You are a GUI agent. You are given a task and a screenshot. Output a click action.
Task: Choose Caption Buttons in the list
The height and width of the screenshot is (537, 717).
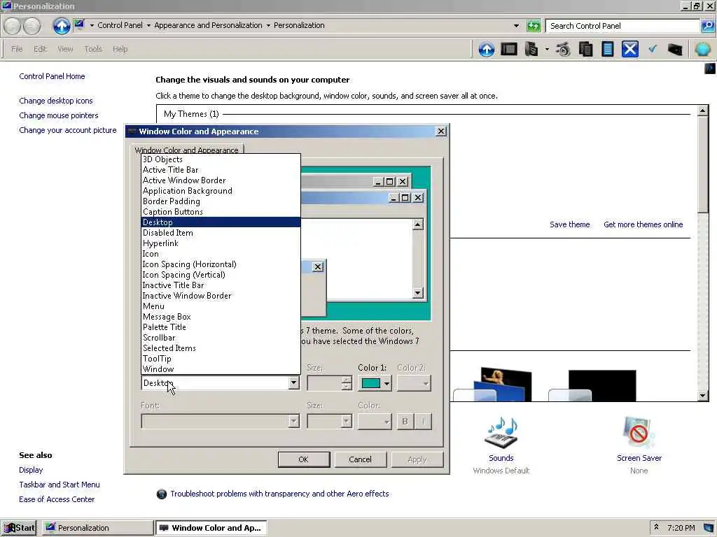(x=221, y=212)
